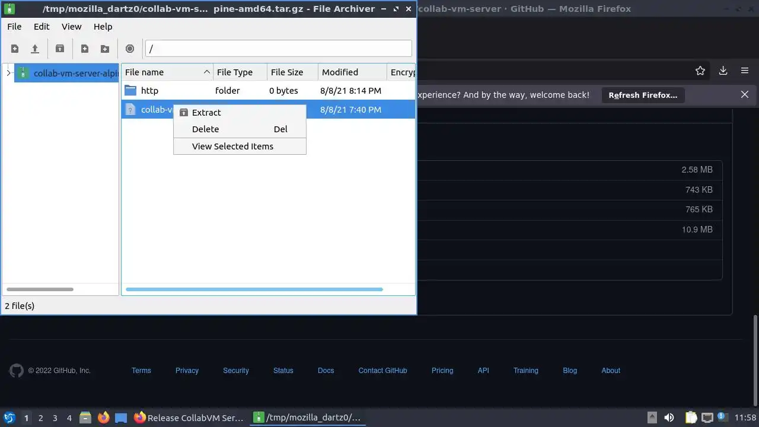Open the About footer link

(611, 371)
